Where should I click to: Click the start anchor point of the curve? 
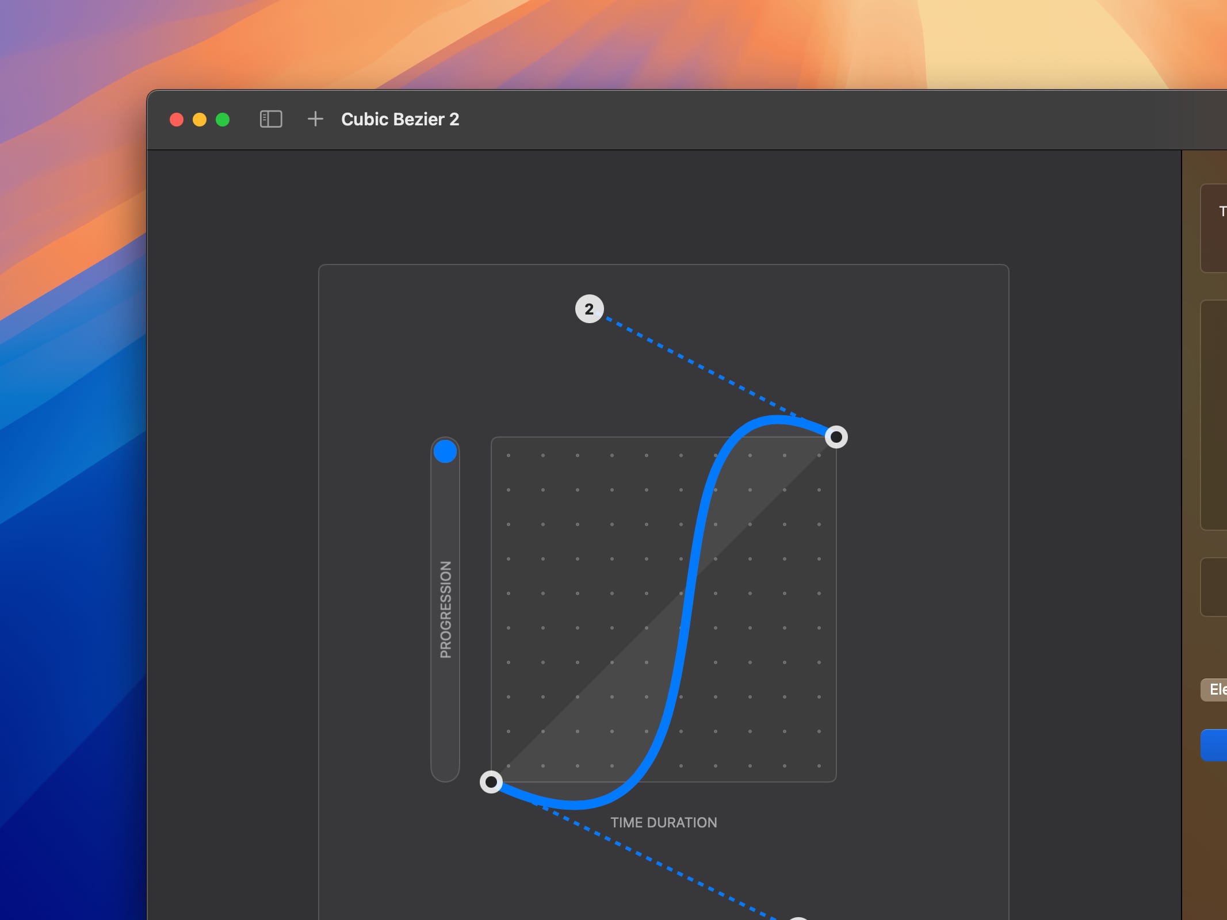pos(492,782)
